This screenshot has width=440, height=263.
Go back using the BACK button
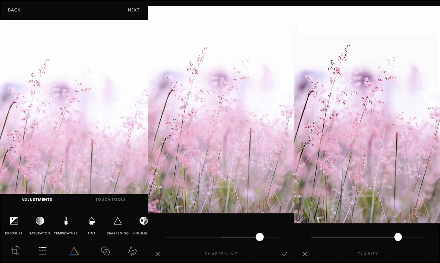(14, 10)
